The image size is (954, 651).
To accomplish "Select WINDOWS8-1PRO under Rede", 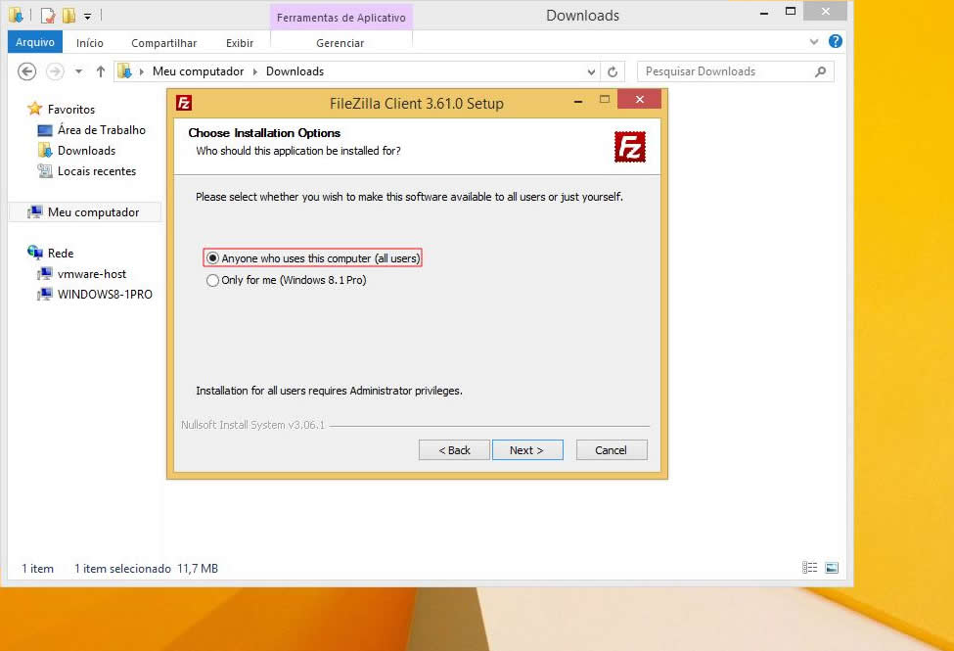I will tap(105, 294).
